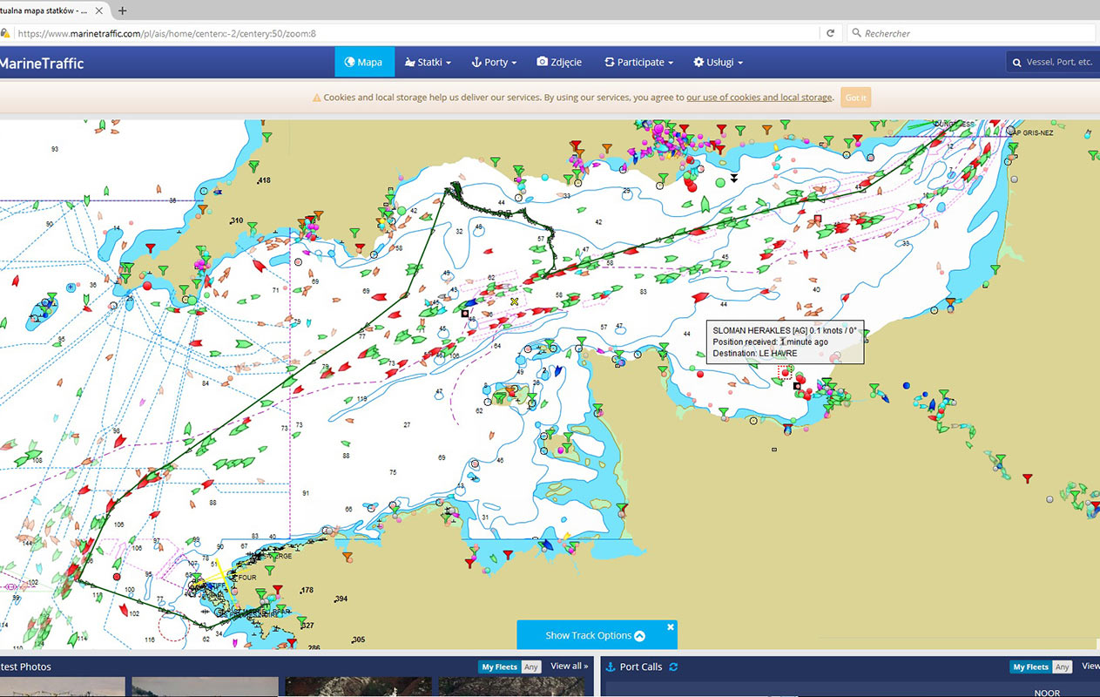Click the anchor icon beside Porty
This screenshot has height=697, width=1100.
476,62
